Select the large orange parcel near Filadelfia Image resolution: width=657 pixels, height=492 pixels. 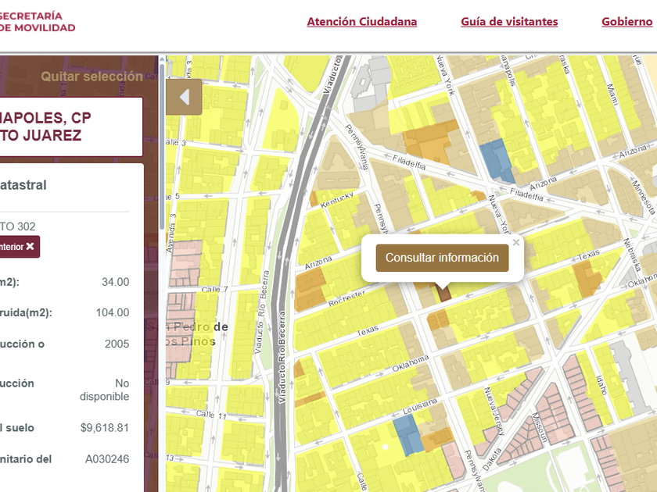(432, 141)
